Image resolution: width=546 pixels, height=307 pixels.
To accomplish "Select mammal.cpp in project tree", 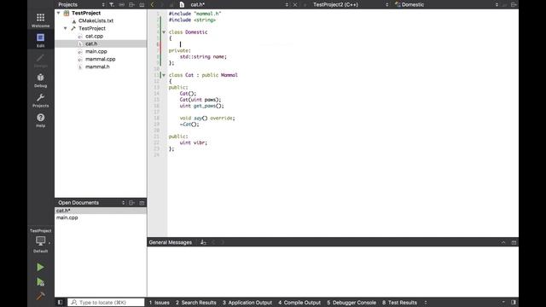I will click(101, 59).
